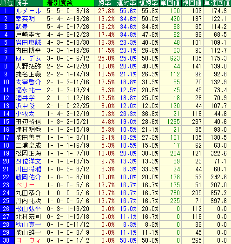This screenshot has height=244, width=231.
Task: Click the 武豊 jockey name
Action: (21, 27)
